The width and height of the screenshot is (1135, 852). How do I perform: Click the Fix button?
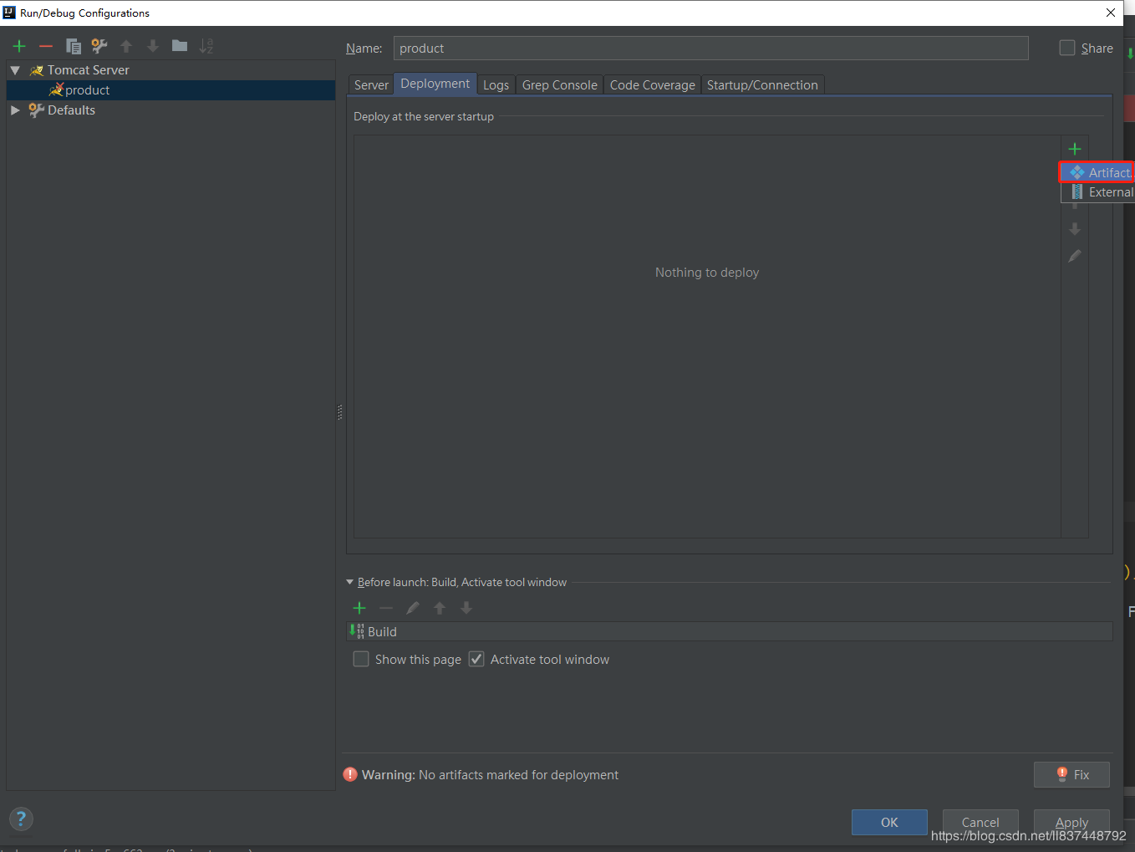[x=1071, y=774]
